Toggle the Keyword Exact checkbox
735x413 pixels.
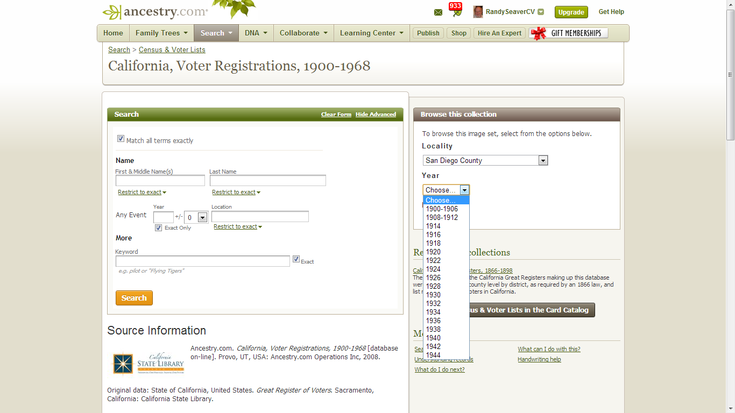click(296, 259)
